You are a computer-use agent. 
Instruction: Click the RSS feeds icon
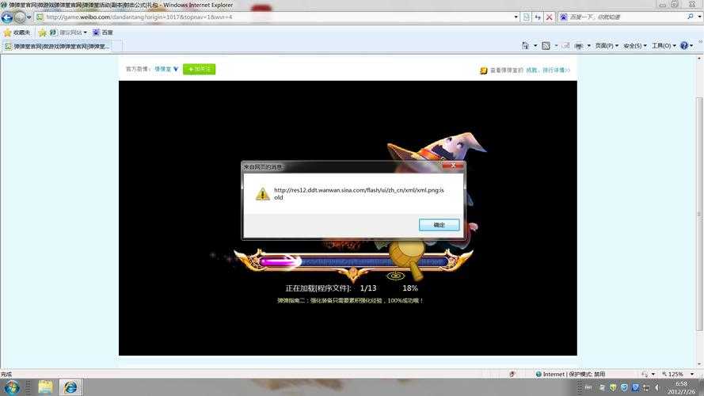click(x=546, y=45)
